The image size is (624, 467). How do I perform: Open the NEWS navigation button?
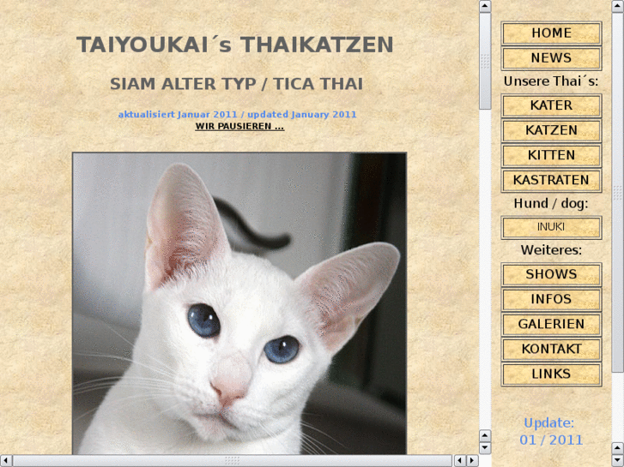[551, 58]
